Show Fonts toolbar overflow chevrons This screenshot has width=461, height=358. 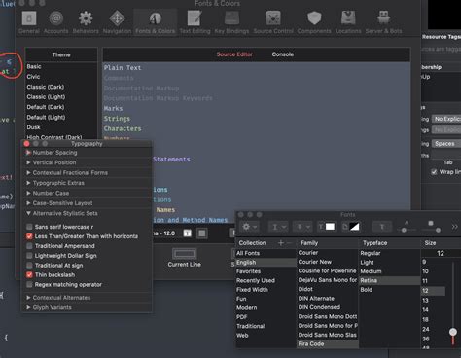point(455,227)
